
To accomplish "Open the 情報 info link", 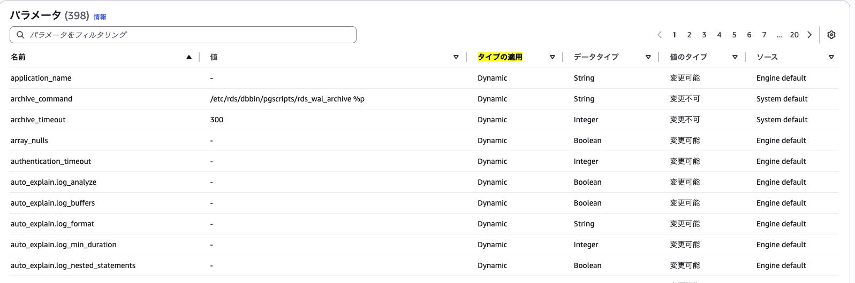I will point(100,17).
